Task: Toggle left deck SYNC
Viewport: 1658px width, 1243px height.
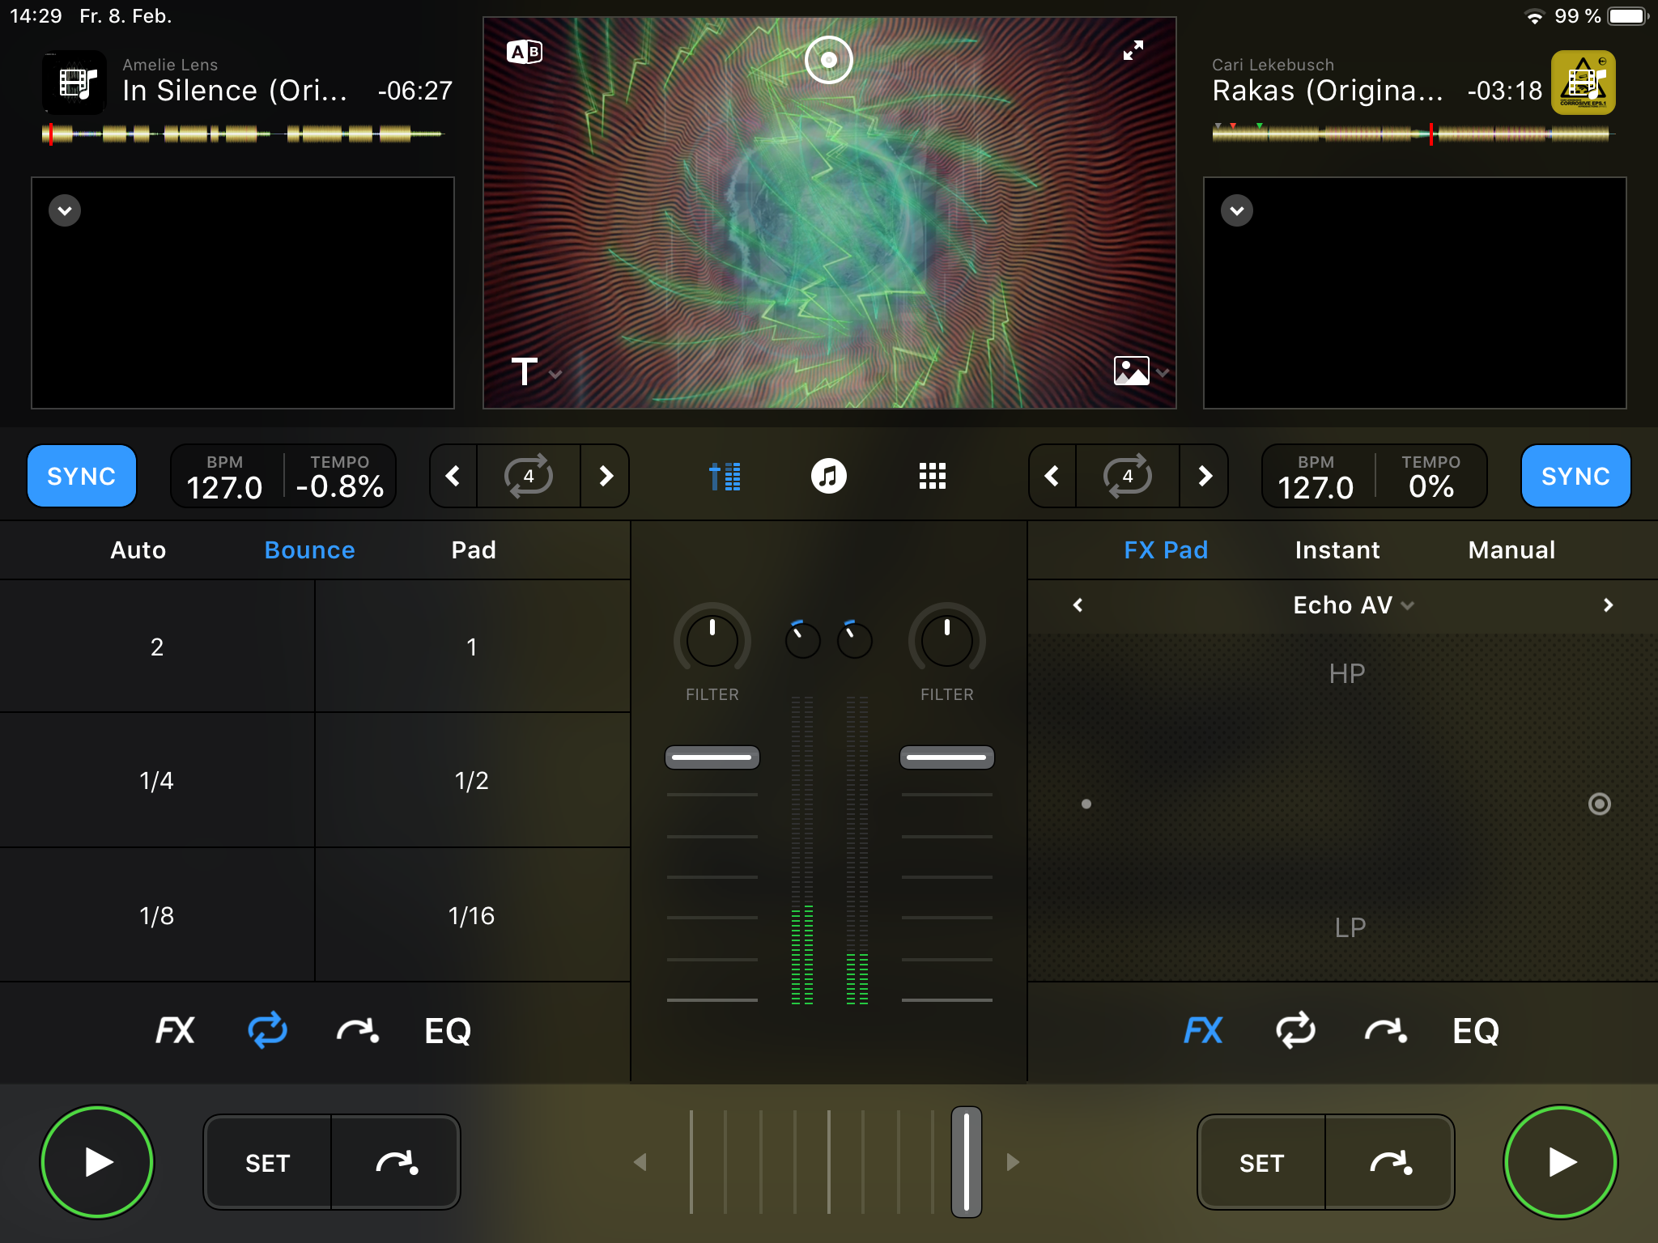Action: point(82,476)
